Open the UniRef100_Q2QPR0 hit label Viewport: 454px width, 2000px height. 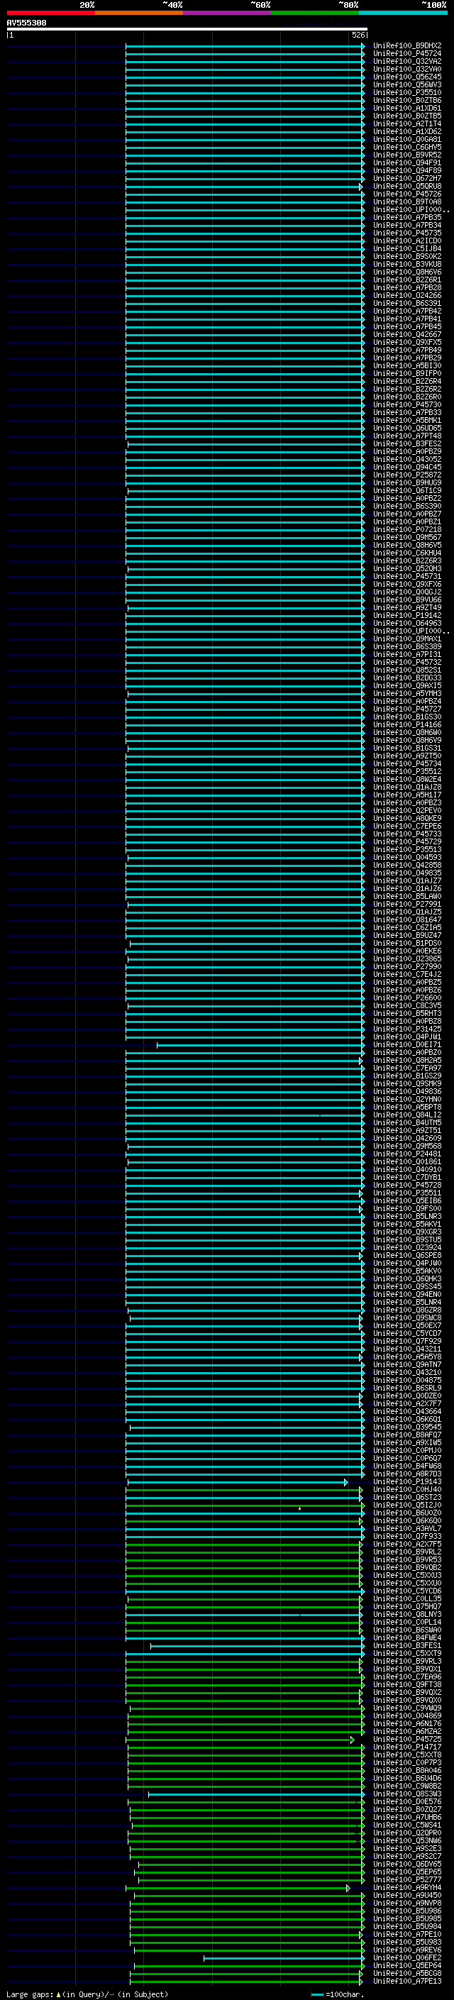pyautogui.click(x=406, y=1833)
